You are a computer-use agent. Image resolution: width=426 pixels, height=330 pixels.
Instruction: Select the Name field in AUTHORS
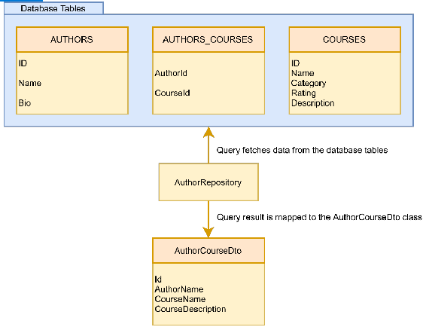pos(30,83)
